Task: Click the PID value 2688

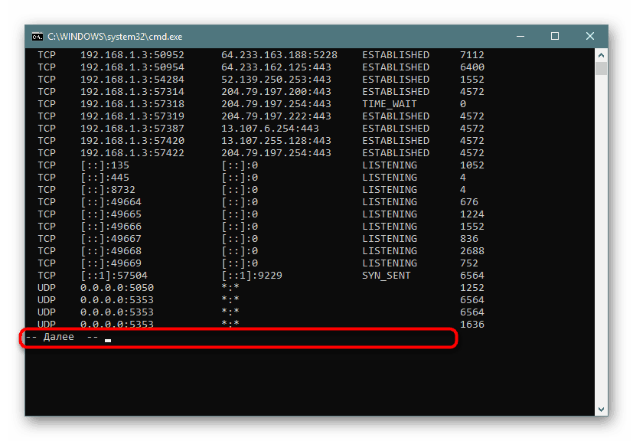Action: coord(472,251)
